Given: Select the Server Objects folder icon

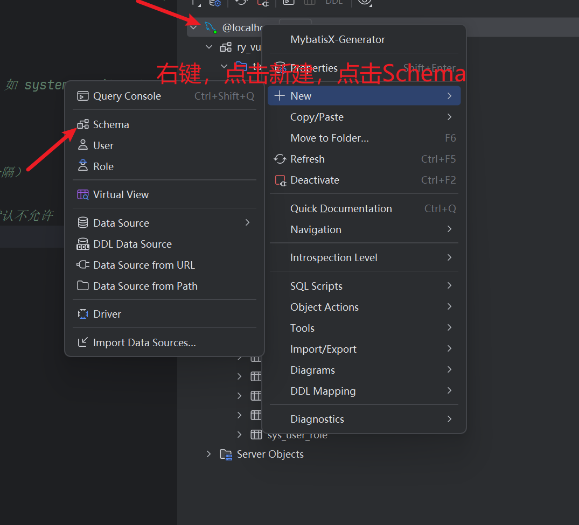Looking at the screenshot, I should point(226,454).
